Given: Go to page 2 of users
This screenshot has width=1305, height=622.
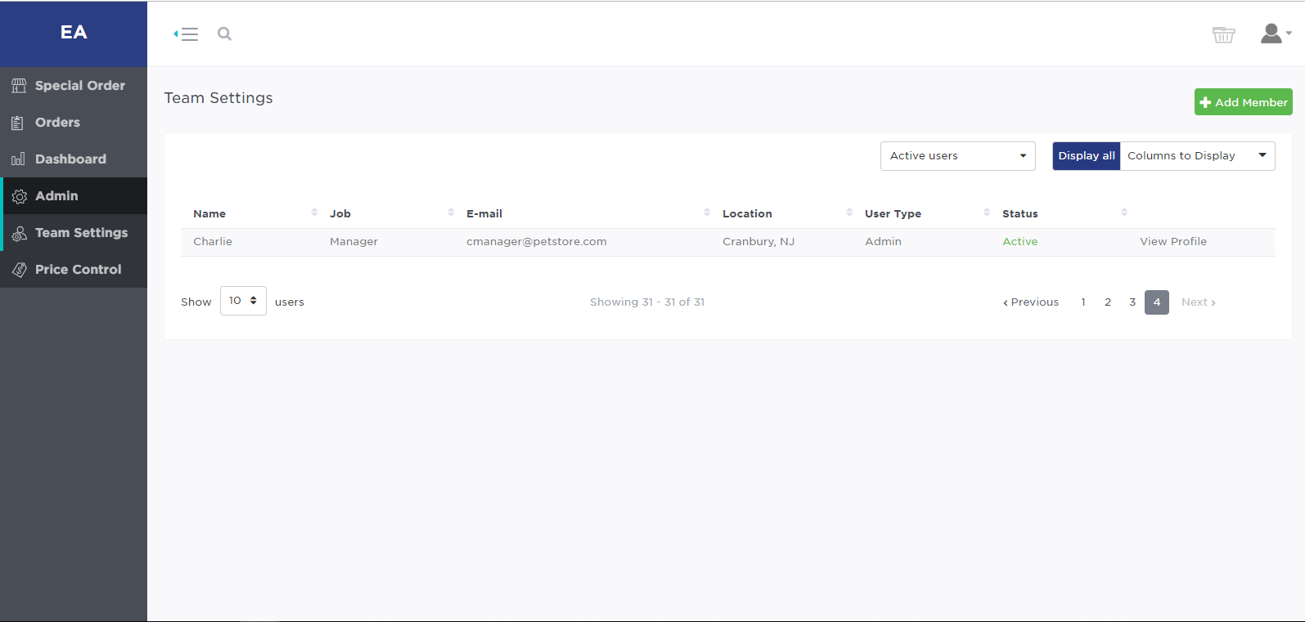Looking at the screenshot, I should [1108, 302].
